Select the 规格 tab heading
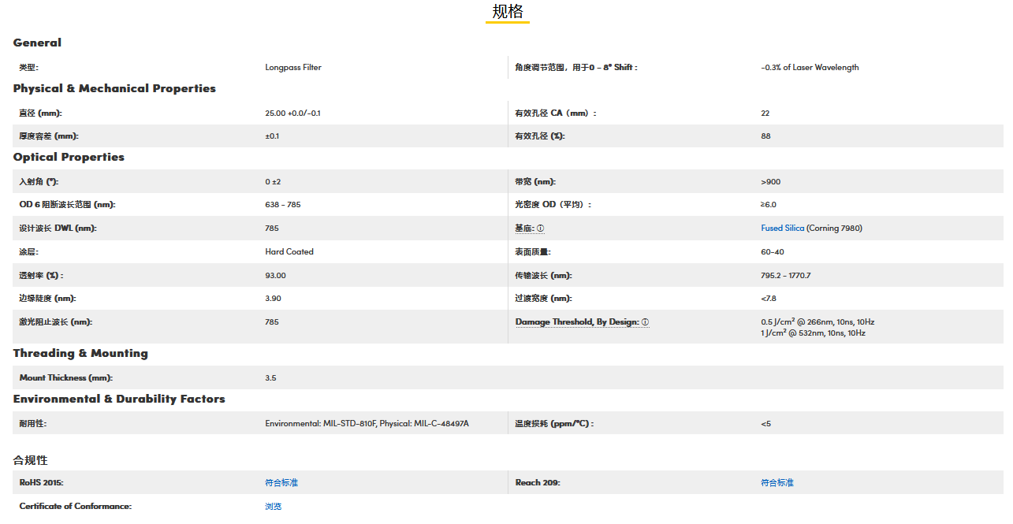This screenshot has width=1013, height=524. point(507,12)
